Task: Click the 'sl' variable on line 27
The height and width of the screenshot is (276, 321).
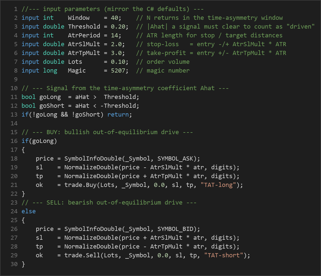Action: [39, 238]
